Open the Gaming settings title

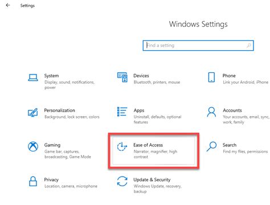pyautogui.click(x=52, y=145)
